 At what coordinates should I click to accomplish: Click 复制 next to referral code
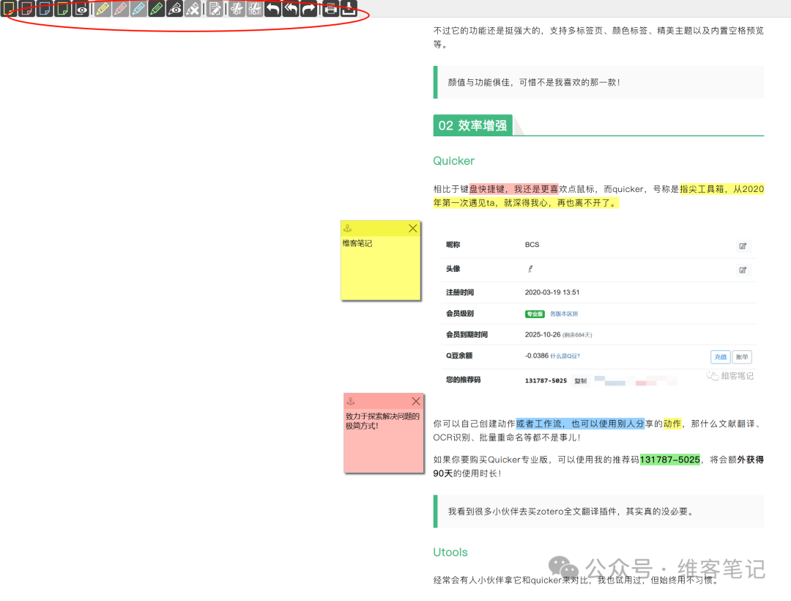click(580, 381)
